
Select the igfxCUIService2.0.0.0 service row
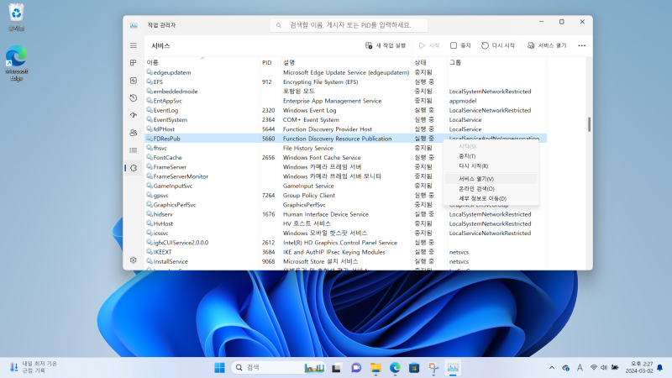pyautogui.click(x=345, y=243)
